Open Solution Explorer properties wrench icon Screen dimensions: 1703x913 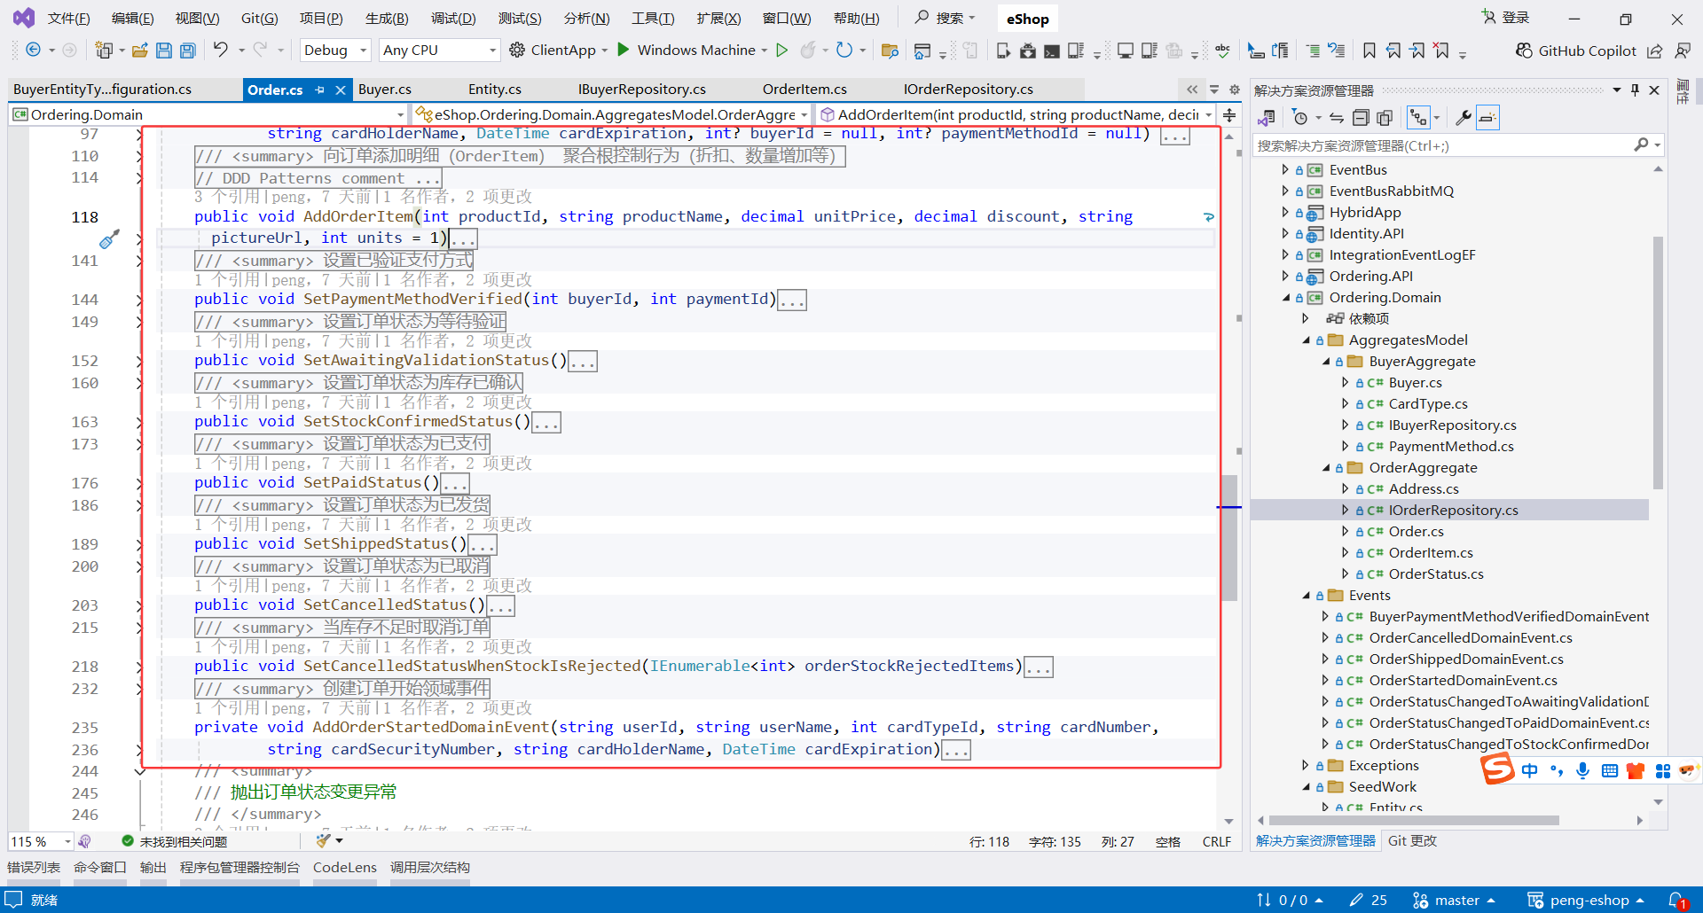point(1464,117)
